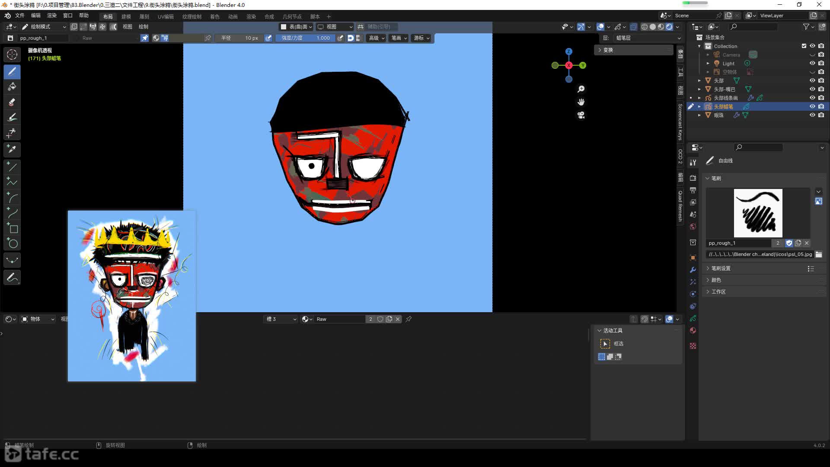The width and height of the screenshot is (830, 467).
Task: Select the Interpolate tool
Action: click(12, 260)
